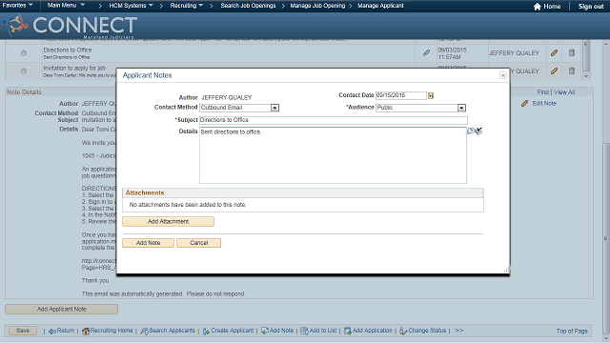Open the Main Menu dropdown
The image size is (610, 343).
click(x=66, y=6)
